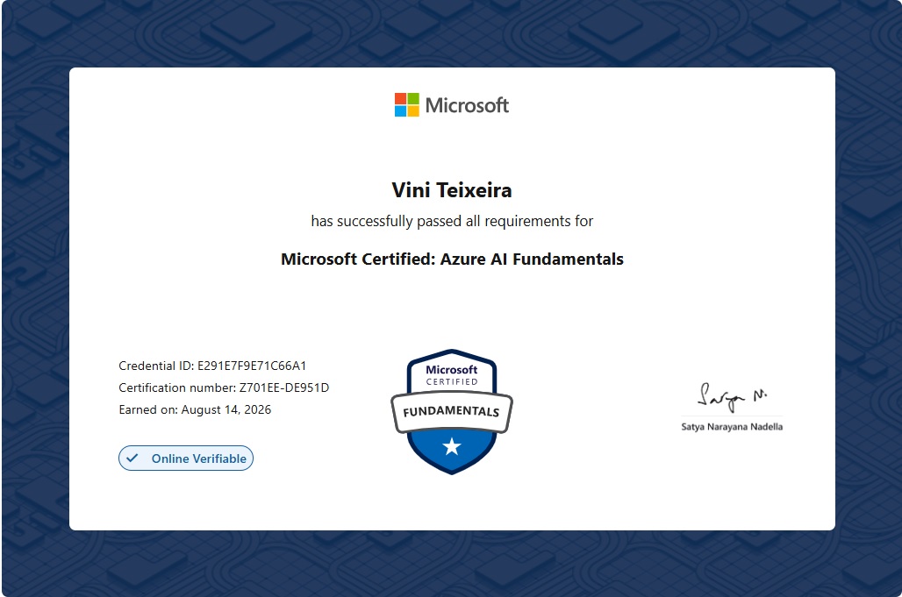Click the Microsoft four-square logo icon

pyautogui.click(x=407, y=104)
